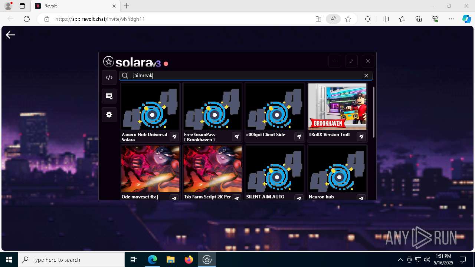Open Task View on taskbar
475x267 pixels.
(x=134, y=260)
